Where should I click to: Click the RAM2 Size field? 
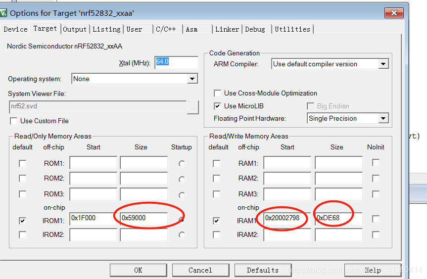point(339,179)
